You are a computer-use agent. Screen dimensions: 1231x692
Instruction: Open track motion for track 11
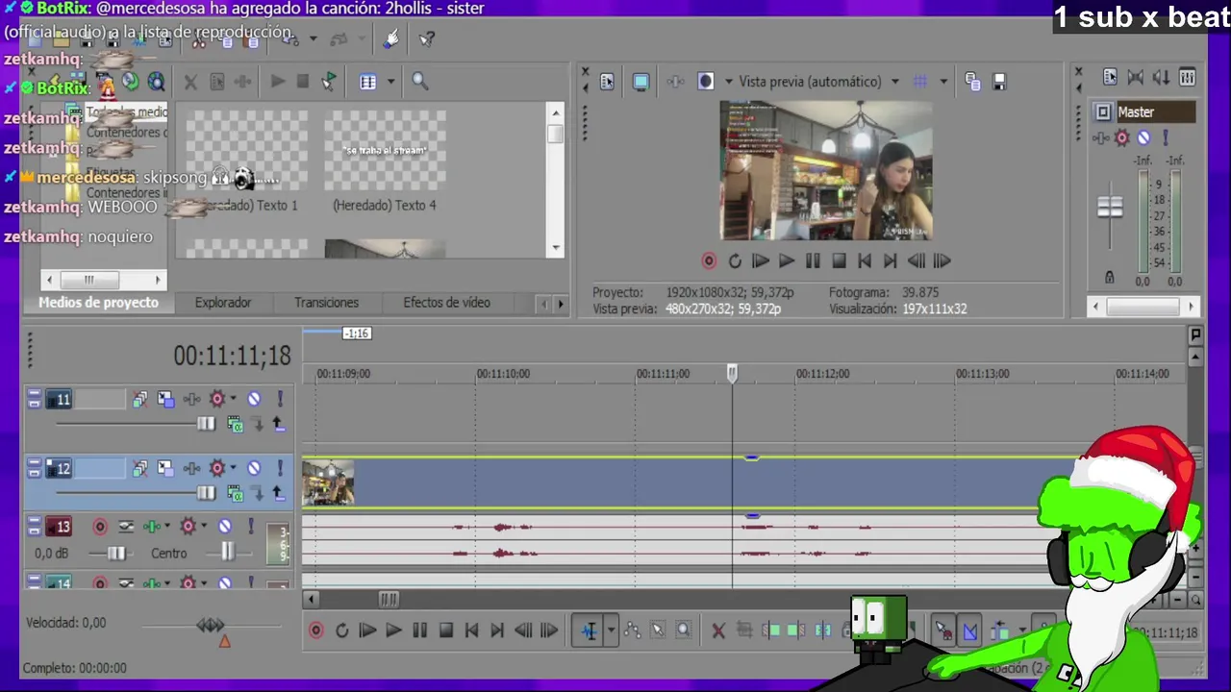coord(165,399)
